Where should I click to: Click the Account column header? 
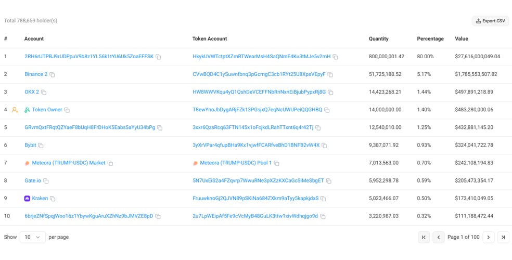(x=34, y=39)
